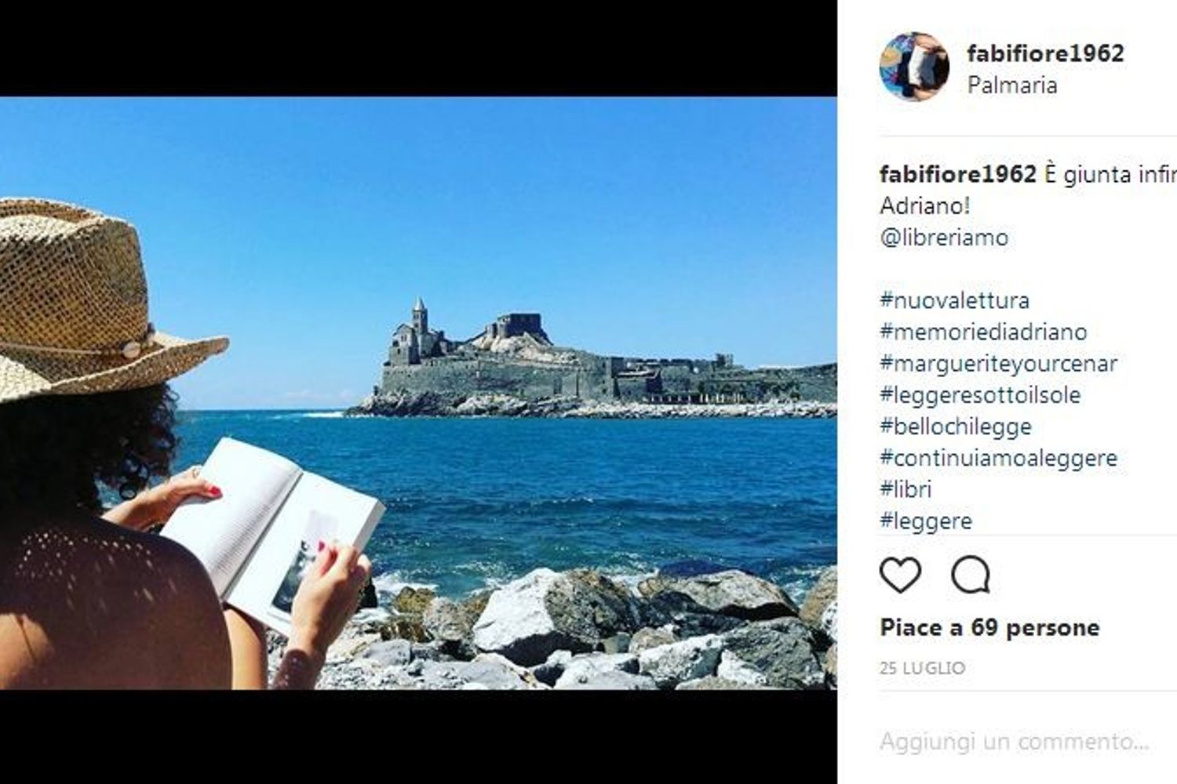Open the #continuiamoaleggere hashtag
Image resolution: width=1177 pixels, height=784 pixels.
pos(998,457)
